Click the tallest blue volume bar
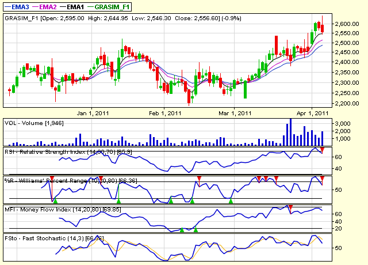 click(x=290, y=132)
